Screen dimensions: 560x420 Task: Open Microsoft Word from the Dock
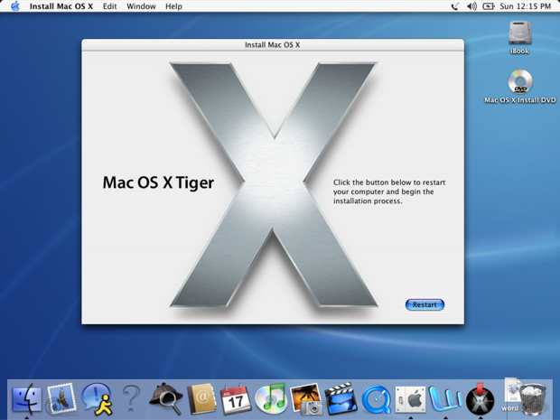coord(445,399)
